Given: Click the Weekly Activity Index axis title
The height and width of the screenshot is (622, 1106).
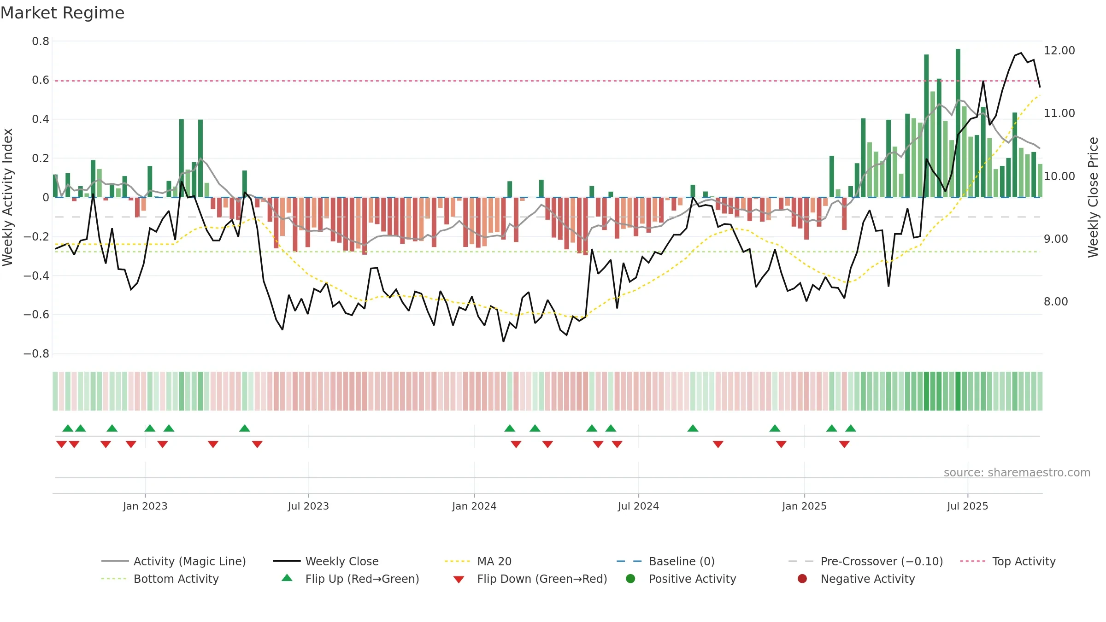Looking at the screenshot, I should click(x=8, y=197).
